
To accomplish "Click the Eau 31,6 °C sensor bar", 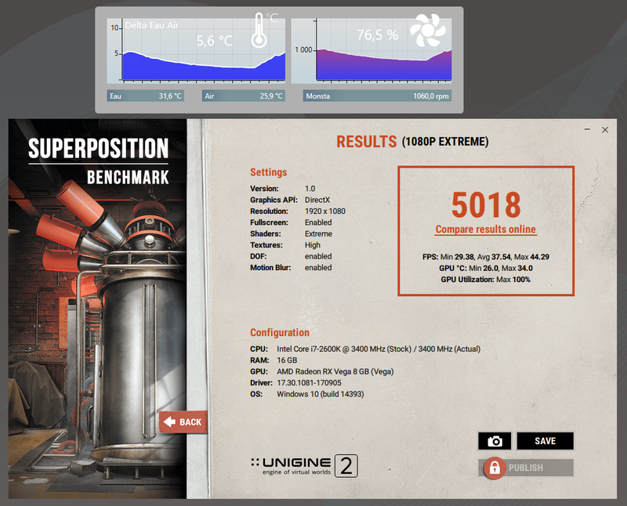I will pos(146,96).
